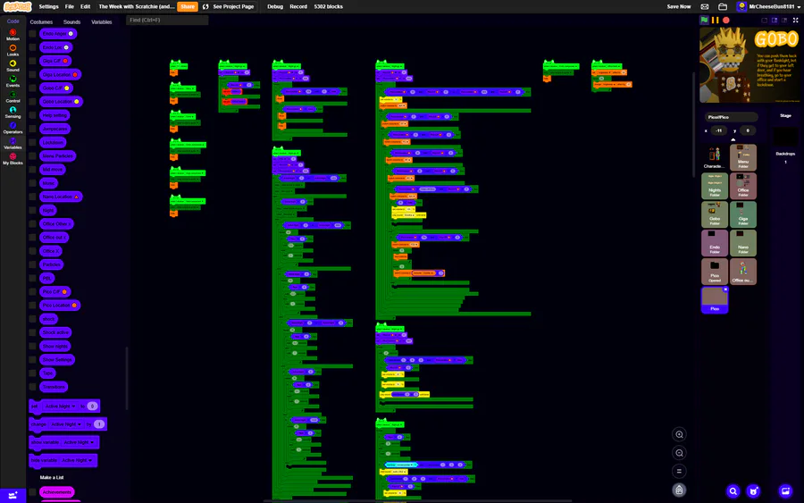This screenshot has height=503, width=804.
Task: Click the Scratch logo
Action: tap(18, 6)
